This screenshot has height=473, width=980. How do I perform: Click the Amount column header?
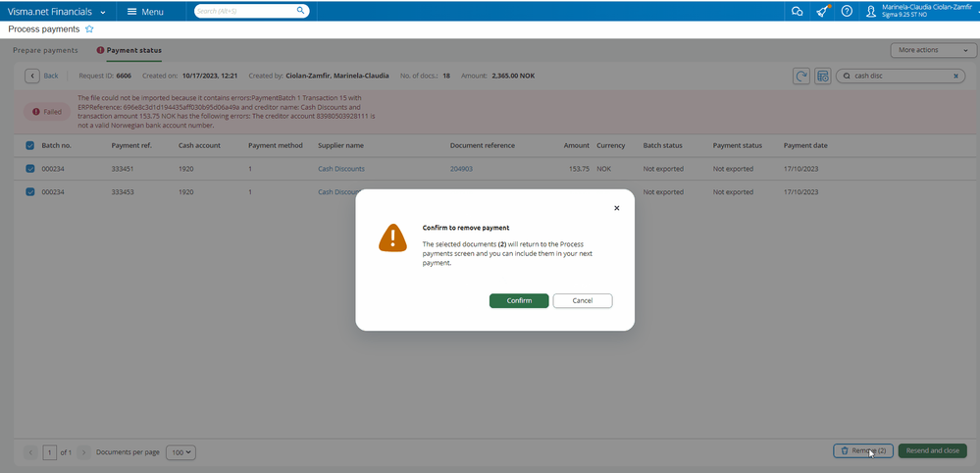pyautogui.click(x=576, y=145)
